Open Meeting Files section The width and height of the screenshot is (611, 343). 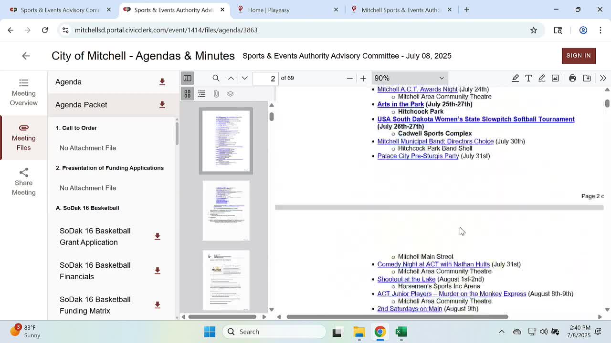pos(23,138)
